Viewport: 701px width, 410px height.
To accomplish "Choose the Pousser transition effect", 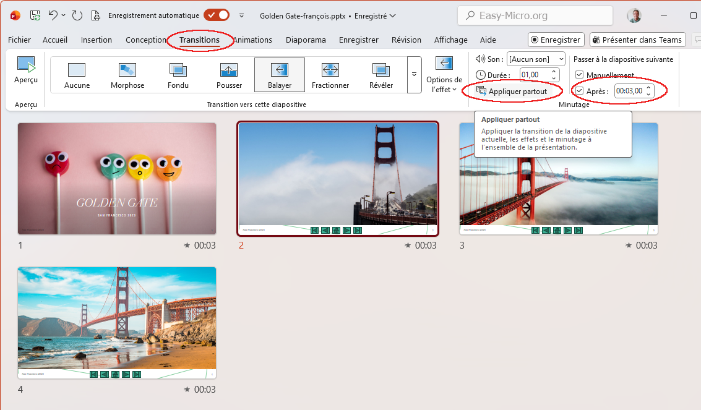I will 229,74.
